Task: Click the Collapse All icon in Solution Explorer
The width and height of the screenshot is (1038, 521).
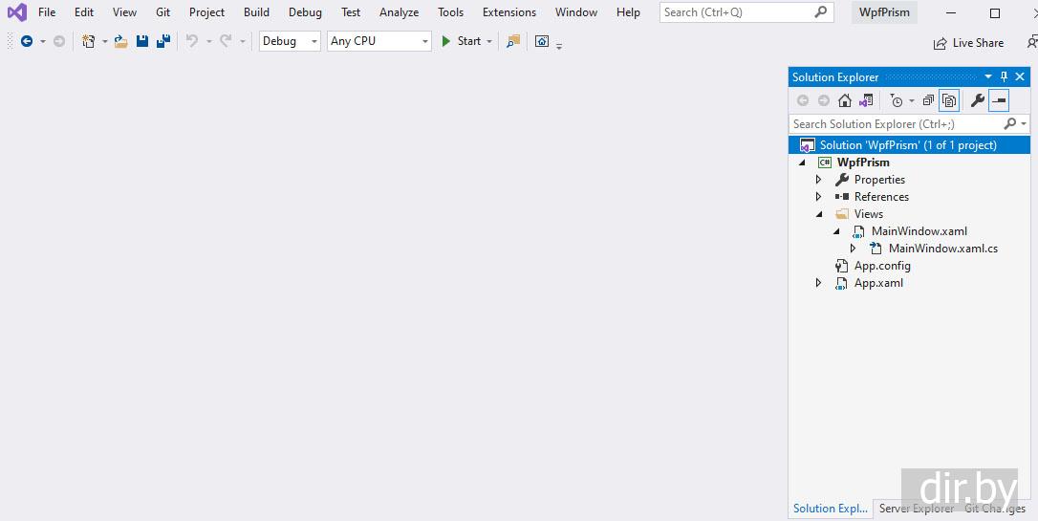Action: point(928,100)
